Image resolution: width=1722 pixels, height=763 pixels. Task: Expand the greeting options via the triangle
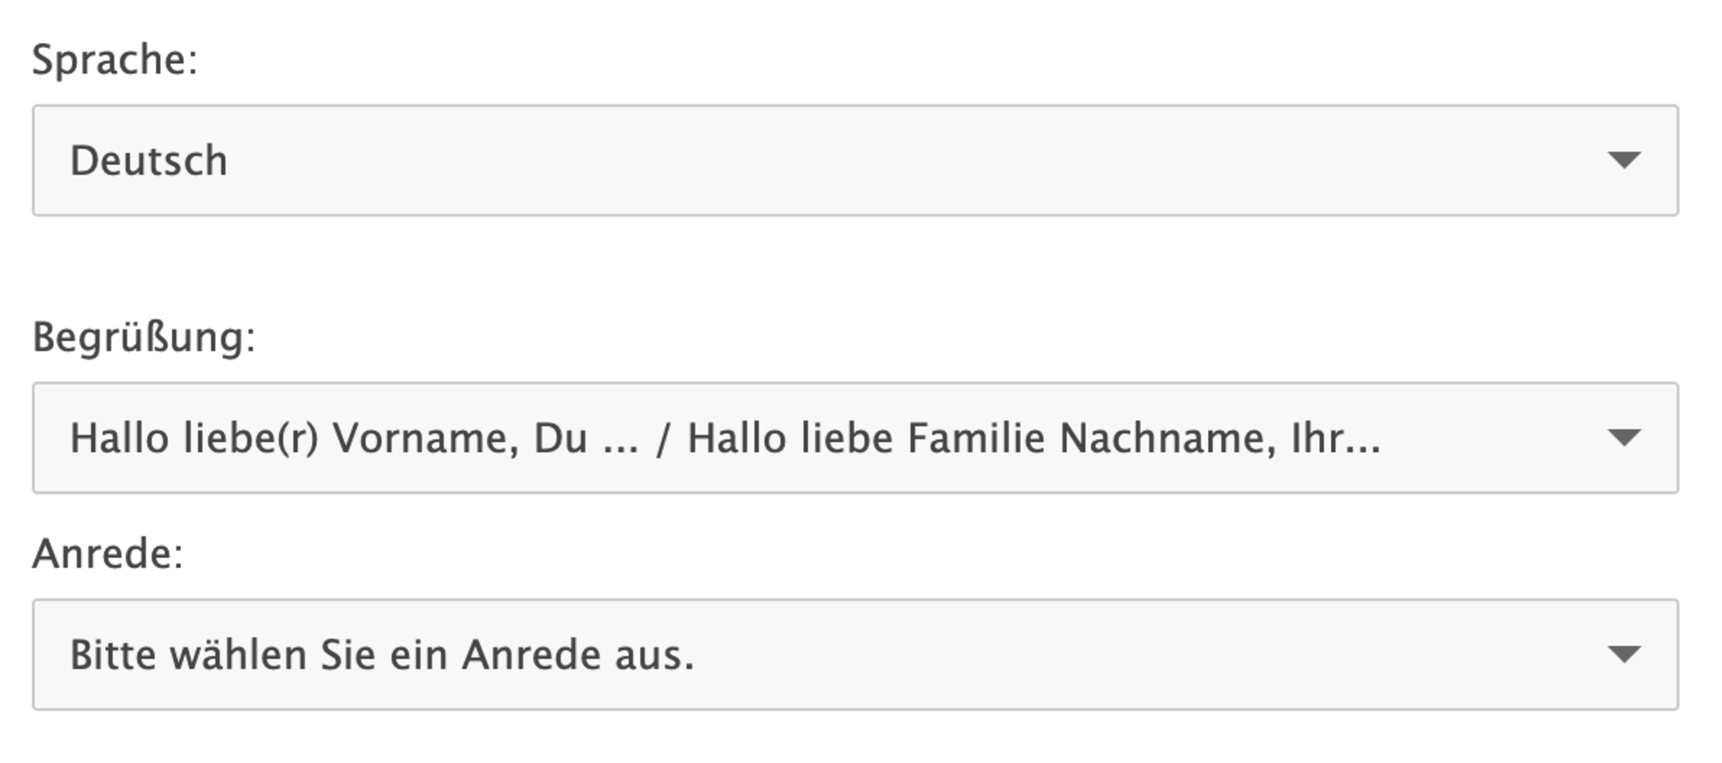pyautogui.click(x=1623, y=437)
